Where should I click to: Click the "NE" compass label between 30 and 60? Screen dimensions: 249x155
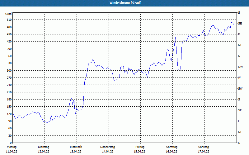pos(240,132)
